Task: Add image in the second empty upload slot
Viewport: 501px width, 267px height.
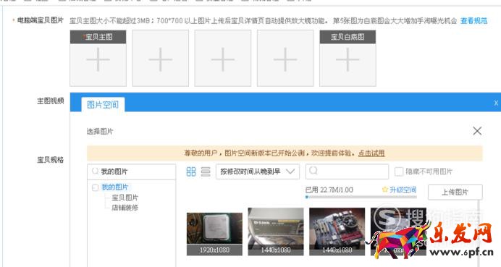Action: click(x=161, y=58)
